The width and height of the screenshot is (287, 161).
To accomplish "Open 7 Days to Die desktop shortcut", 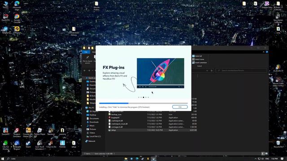I will click(51, 144).
